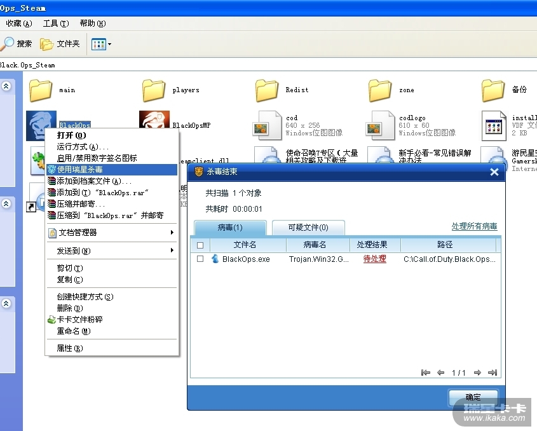
Task: Click the BlackOps.exe file icon in virus list
Action: [215, 259]
